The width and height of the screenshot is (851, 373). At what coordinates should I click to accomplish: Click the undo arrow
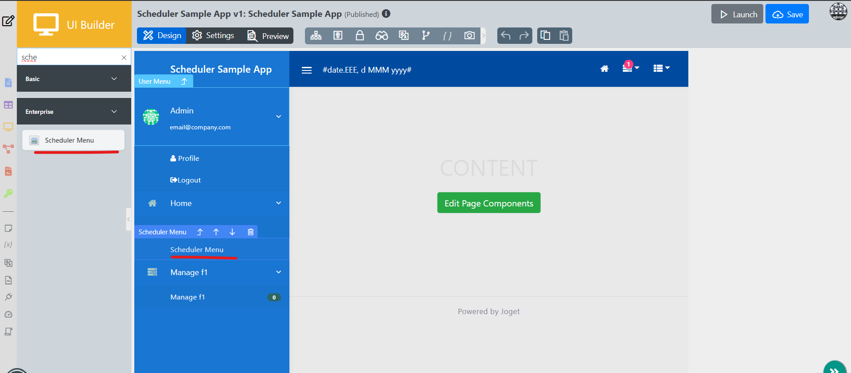point(506,35)
